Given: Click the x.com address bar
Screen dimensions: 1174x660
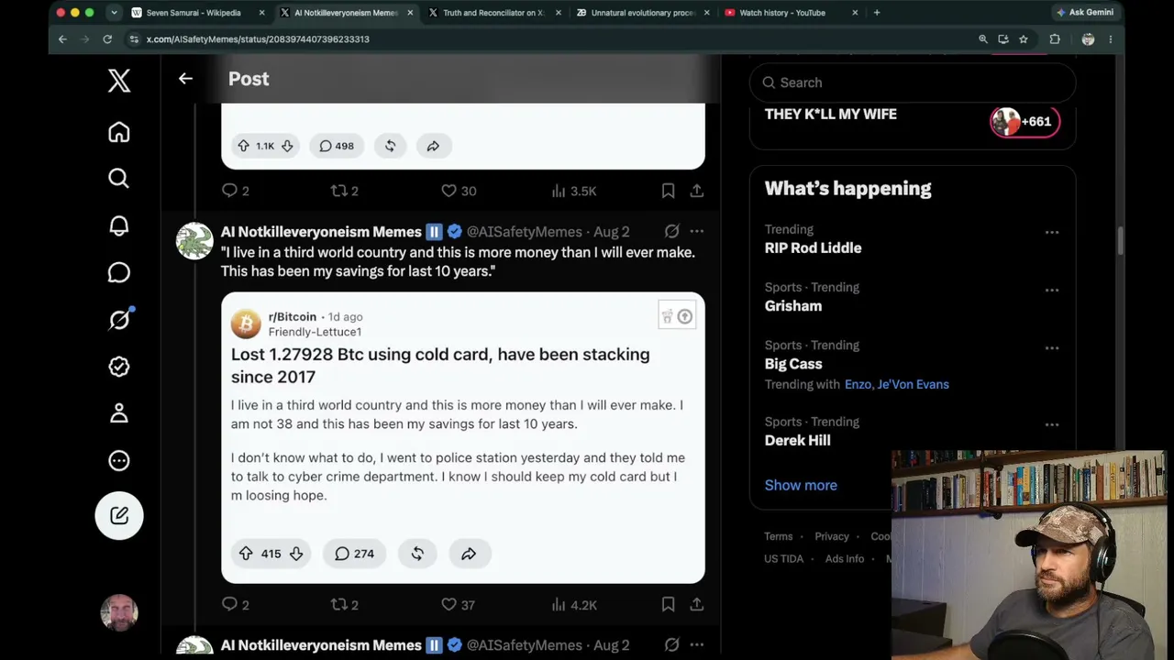Looking at the screenshot, I should (548, 39).
